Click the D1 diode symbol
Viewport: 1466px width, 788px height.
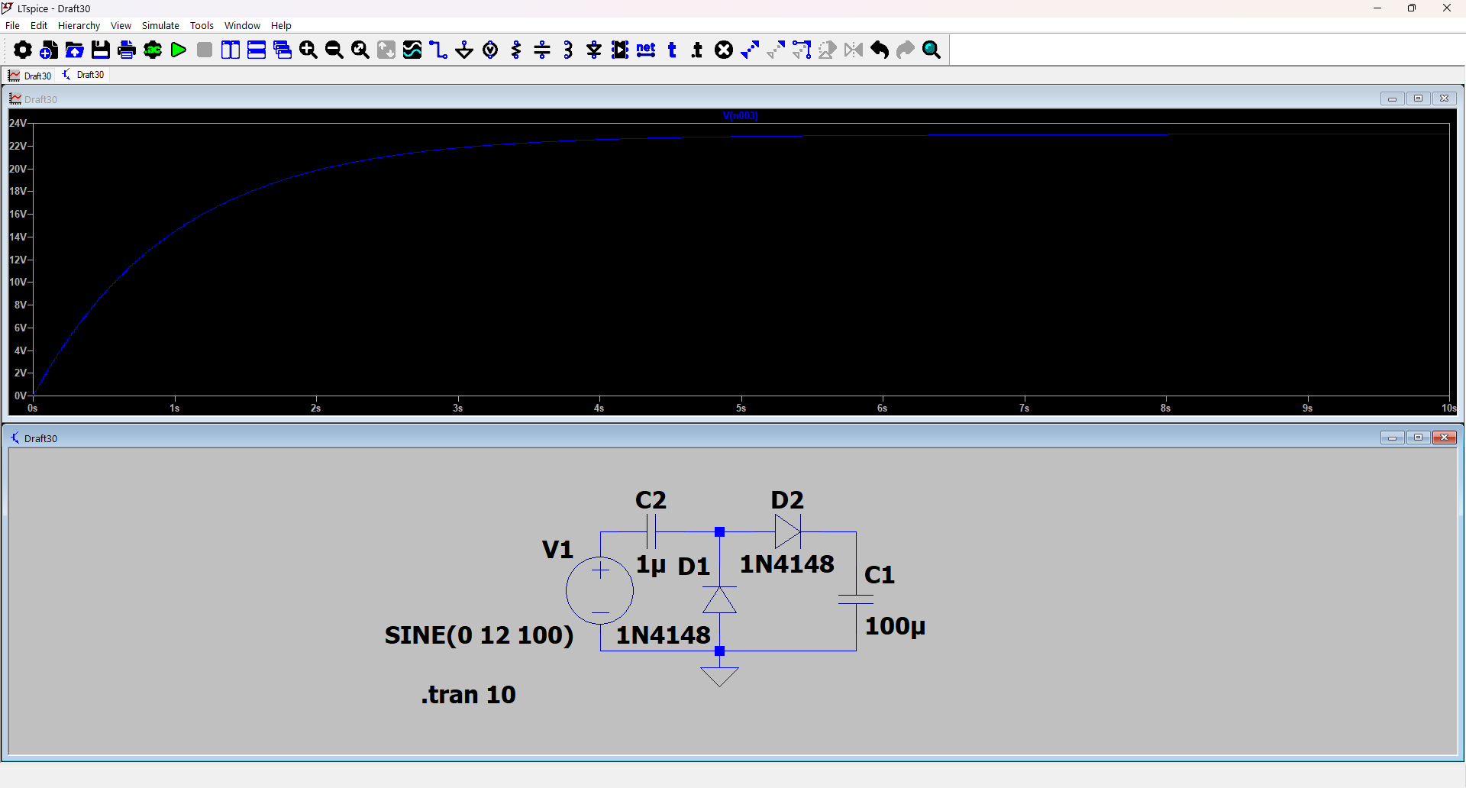click(x=719, y=600)
